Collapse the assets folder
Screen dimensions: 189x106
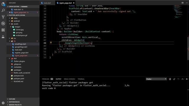point(23,24)
